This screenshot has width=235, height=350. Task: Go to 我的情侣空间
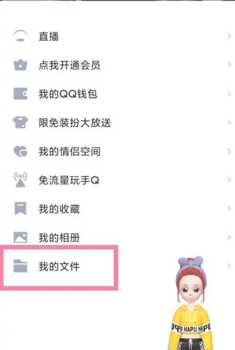117,151
